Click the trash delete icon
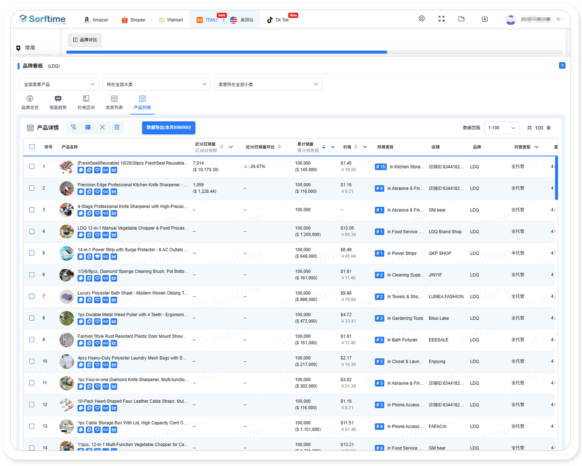Viewport: 582px width, 466px height. coord(117,127)
